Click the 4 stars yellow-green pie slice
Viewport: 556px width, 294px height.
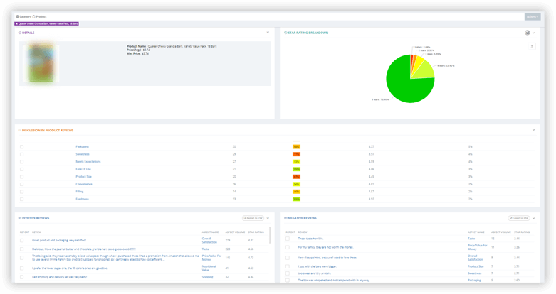424,71
